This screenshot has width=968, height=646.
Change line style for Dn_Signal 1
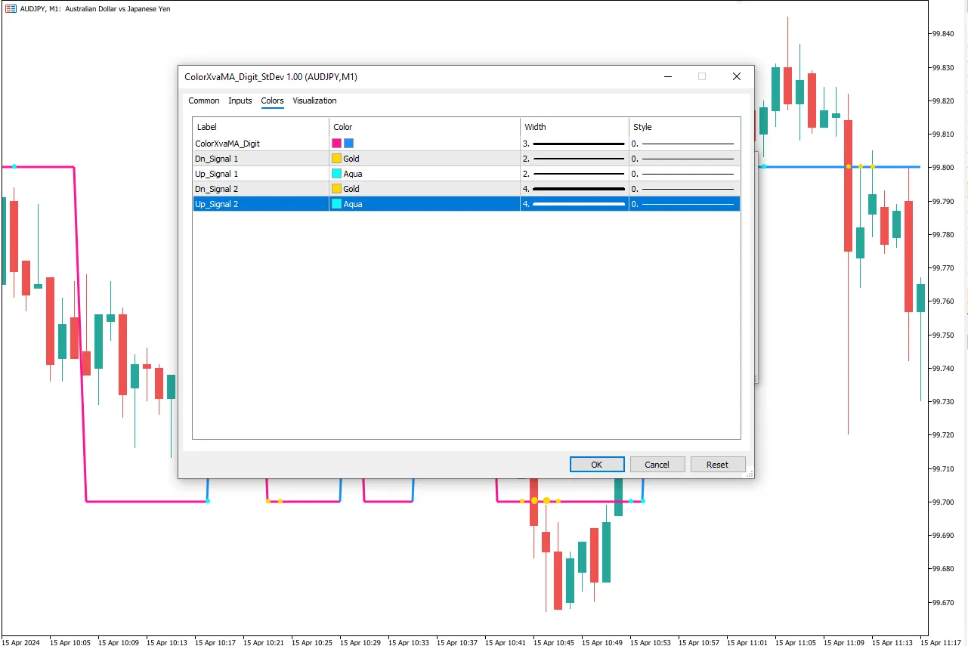click(x=684, y=159)
